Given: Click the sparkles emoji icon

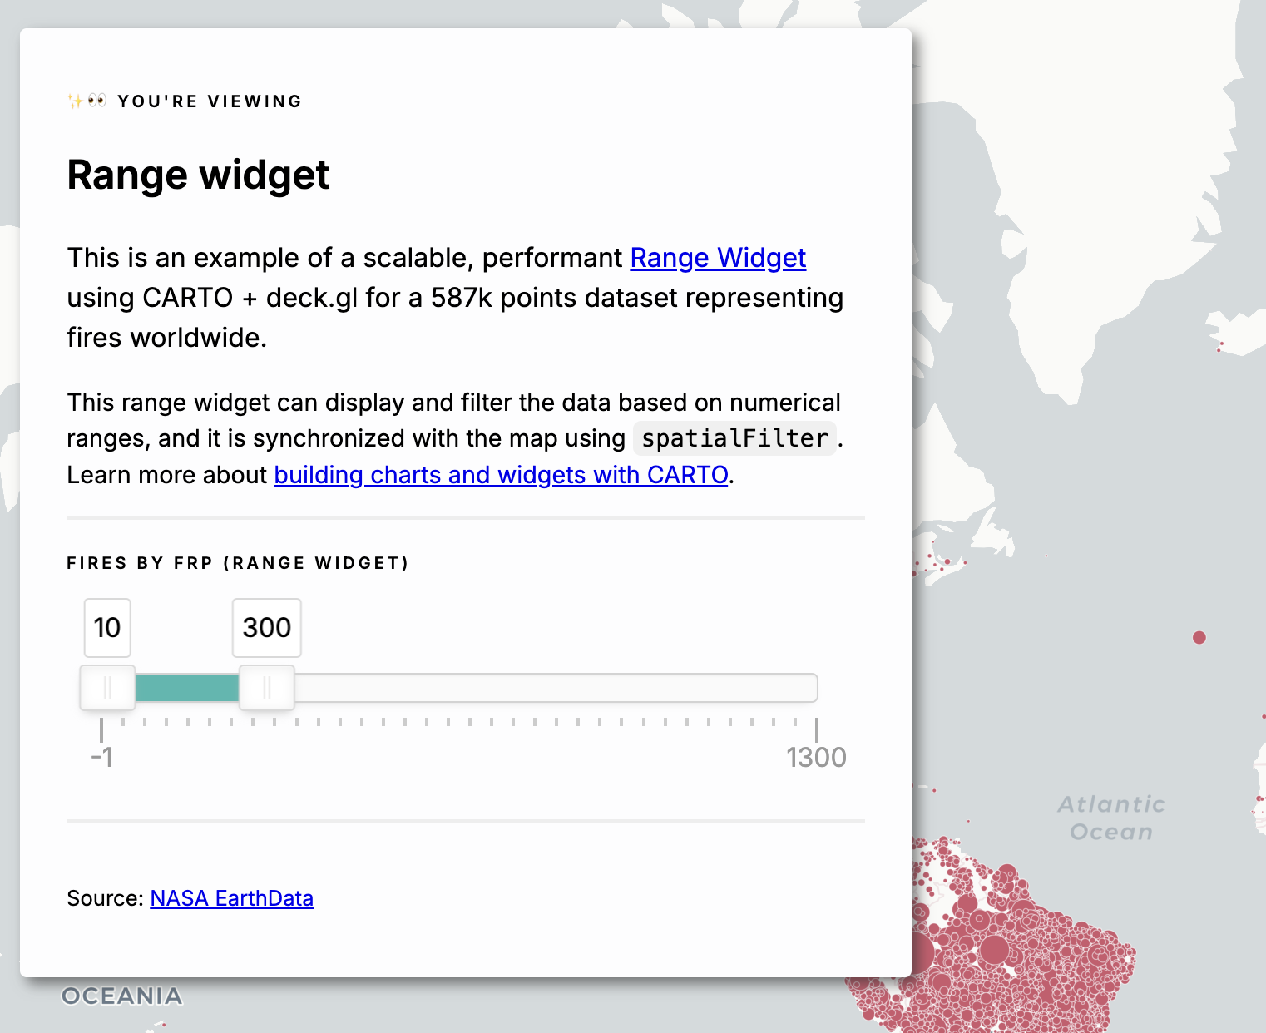Looking at the screenshot, I should (x=75, y=101).
